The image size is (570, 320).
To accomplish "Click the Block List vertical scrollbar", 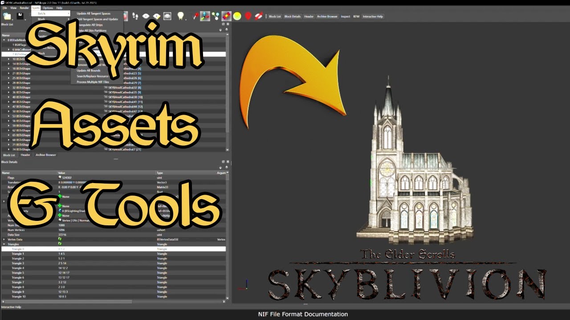I will 228,84.
